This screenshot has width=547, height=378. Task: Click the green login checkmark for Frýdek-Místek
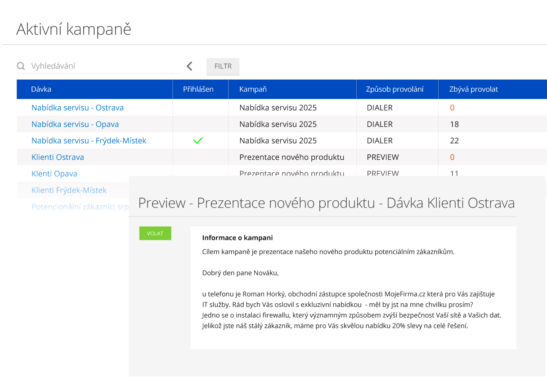click(198, 140)
